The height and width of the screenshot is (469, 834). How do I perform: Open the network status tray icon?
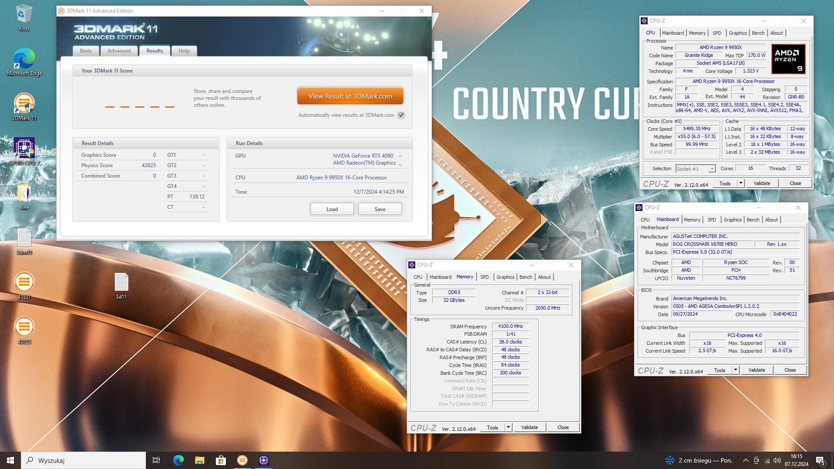pos(767,460)
